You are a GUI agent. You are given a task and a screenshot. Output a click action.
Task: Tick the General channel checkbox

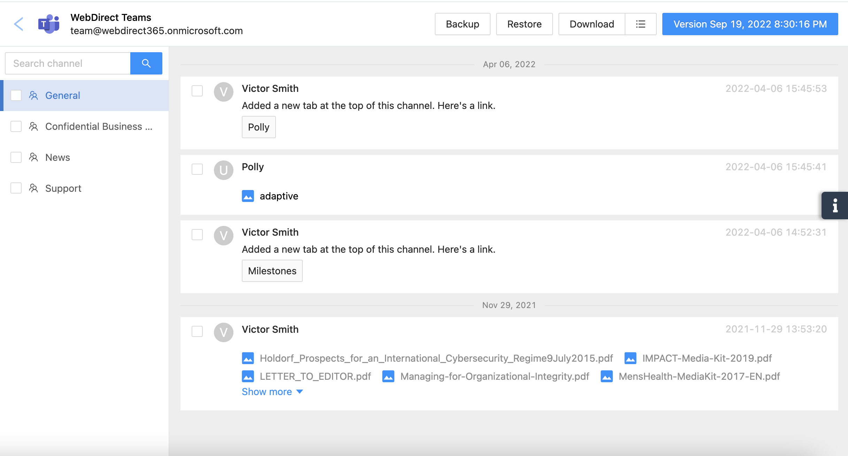pyautogui.click(x=16, y=95)
